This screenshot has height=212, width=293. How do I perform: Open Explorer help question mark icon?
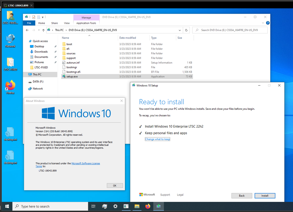click(x=268, y=23)
